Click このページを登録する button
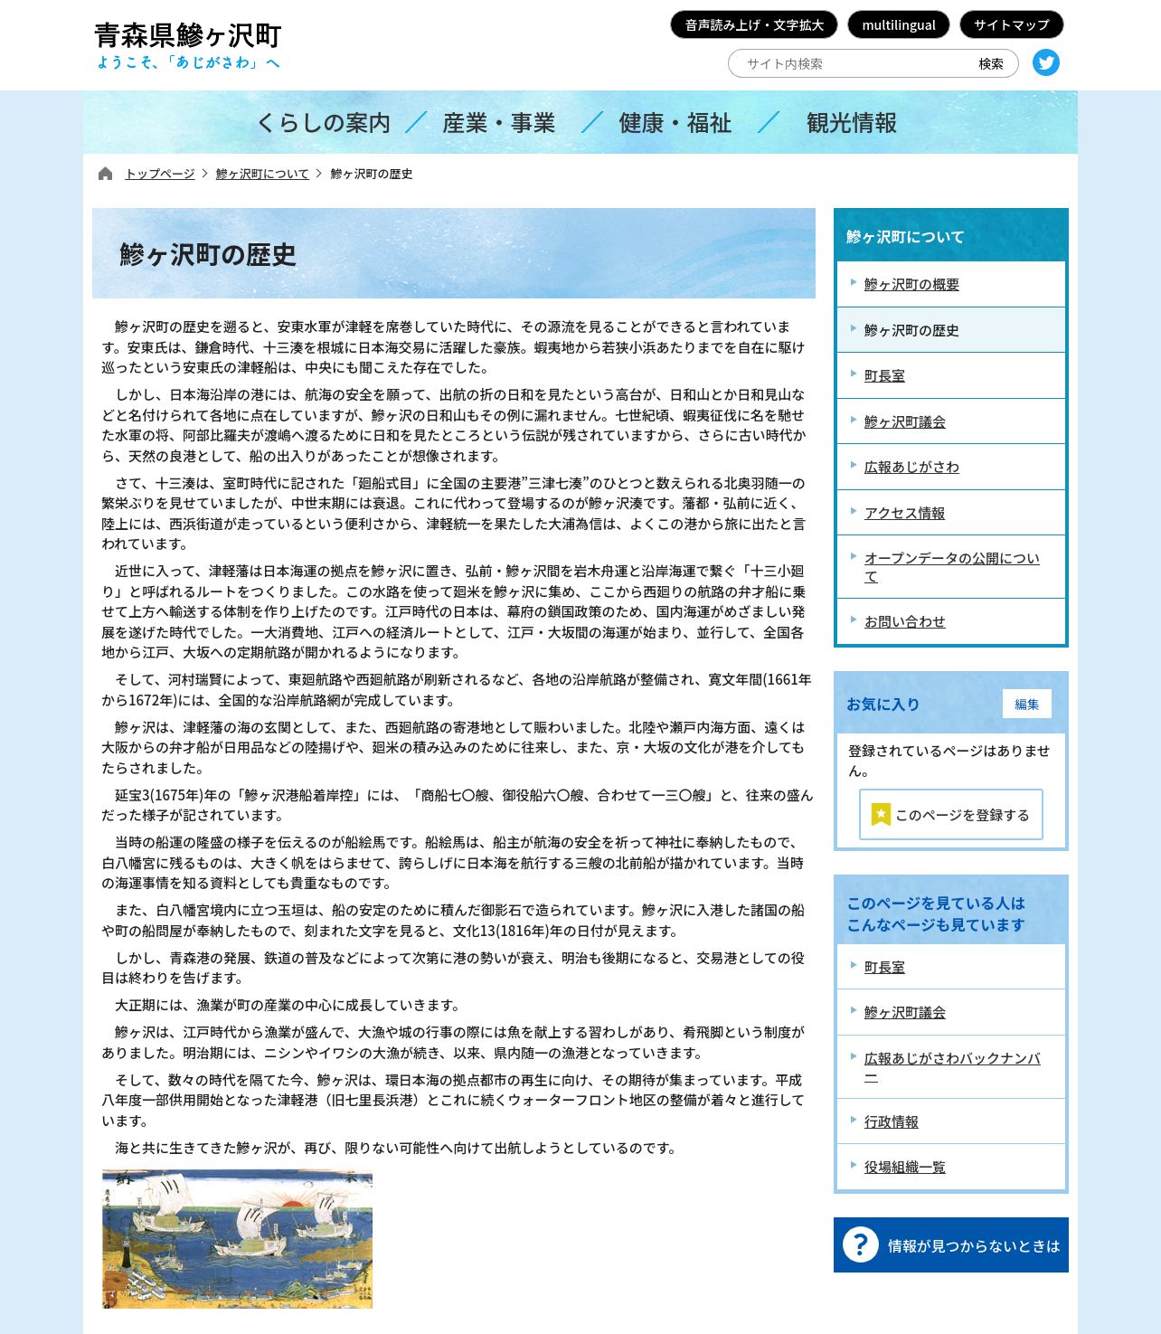The image size is (1161, 1334). 951,815
